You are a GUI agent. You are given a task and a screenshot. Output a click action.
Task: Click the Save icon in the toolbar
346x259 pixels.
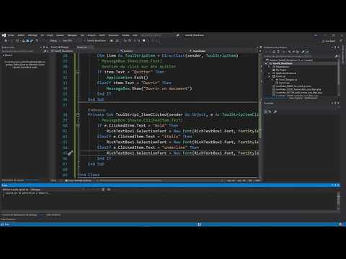coord(27,41)
